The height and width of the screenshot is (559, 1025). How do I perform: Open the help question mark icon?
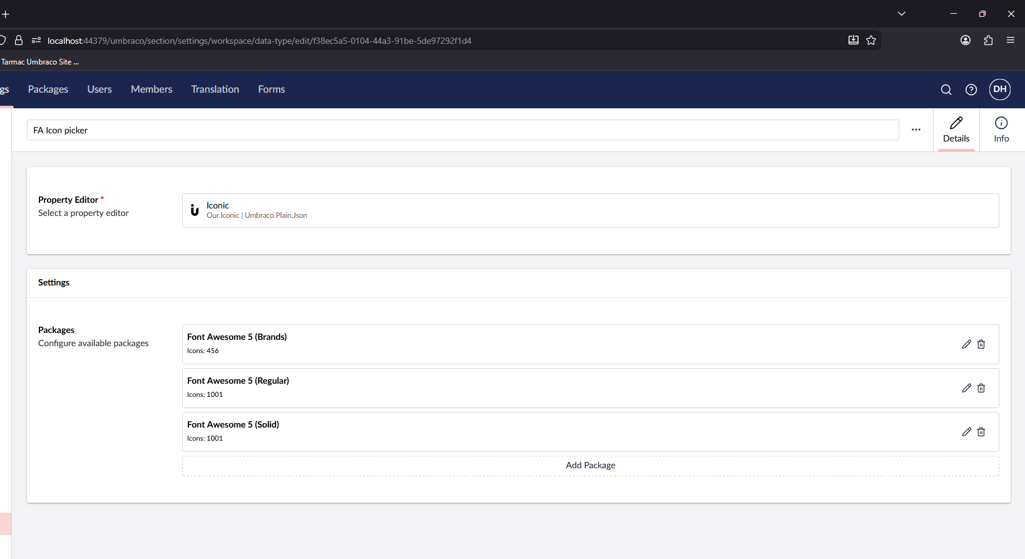[x=971, y=90]
